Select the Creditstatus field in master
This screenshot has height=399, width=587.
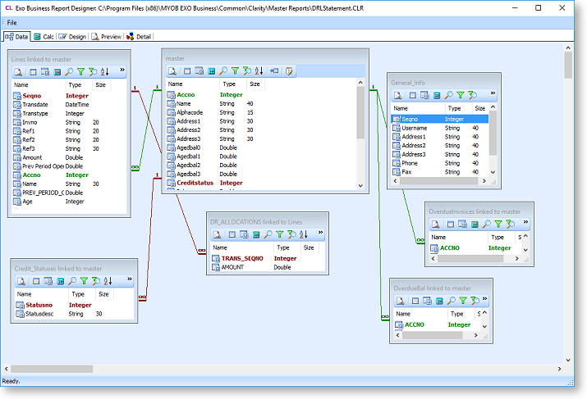[x=195, y=183]
